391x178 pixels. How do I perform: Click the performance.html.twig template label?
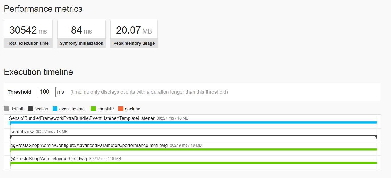pos(89,145)
